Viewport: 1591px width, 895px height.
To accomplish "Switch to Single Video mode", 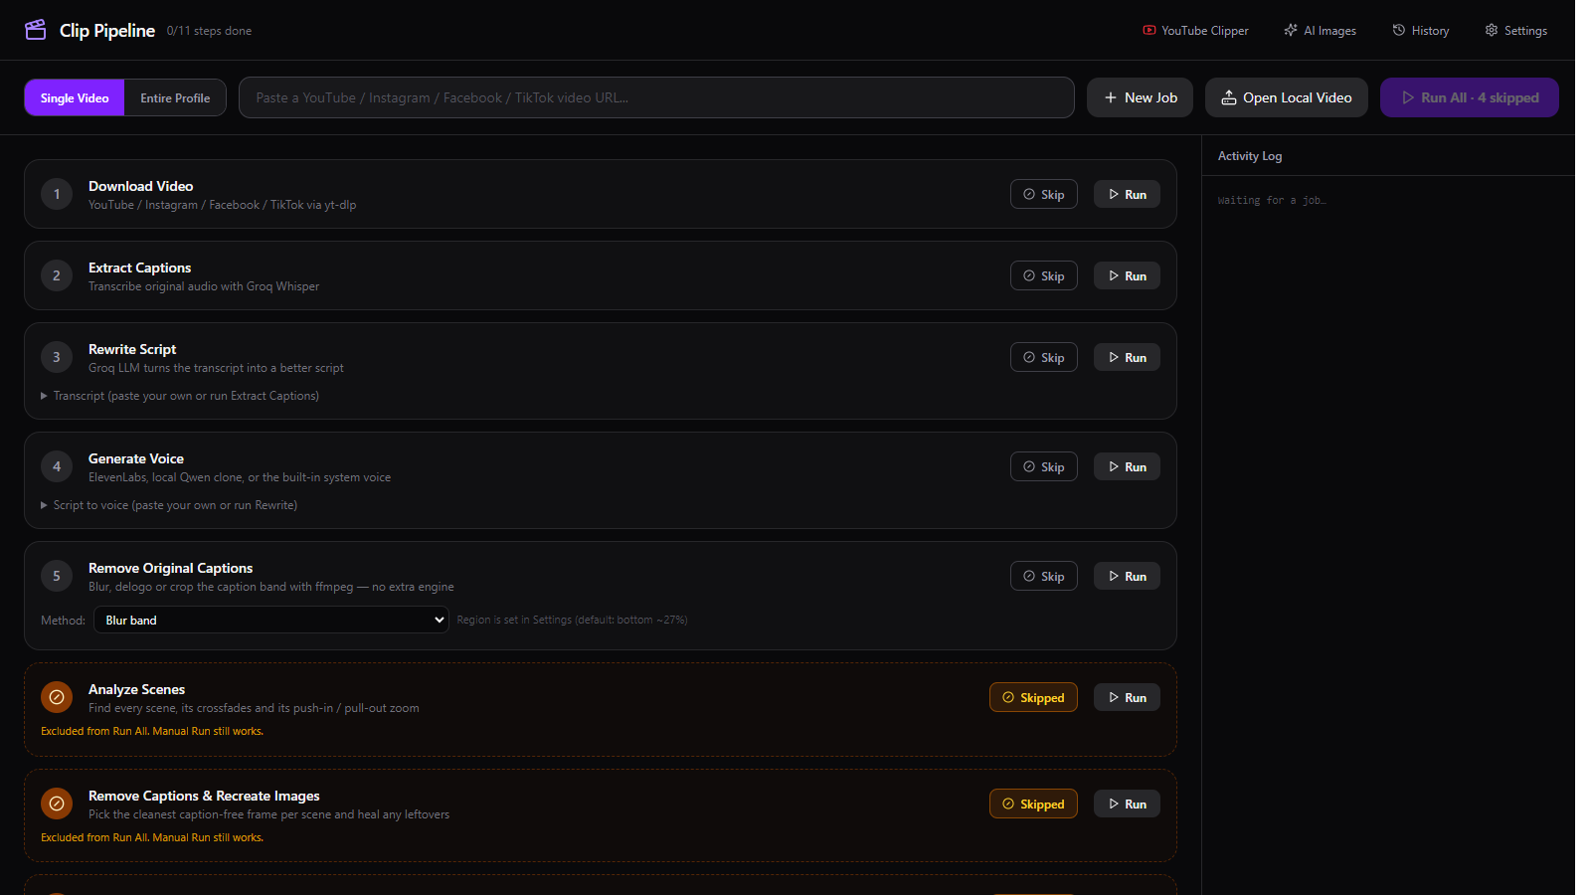I will (75, 97).
